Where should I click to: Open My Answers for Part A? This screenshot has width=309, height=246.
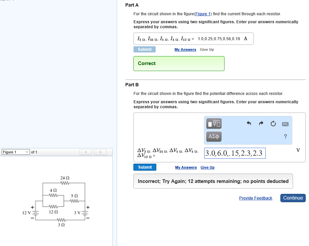(185, 49)
